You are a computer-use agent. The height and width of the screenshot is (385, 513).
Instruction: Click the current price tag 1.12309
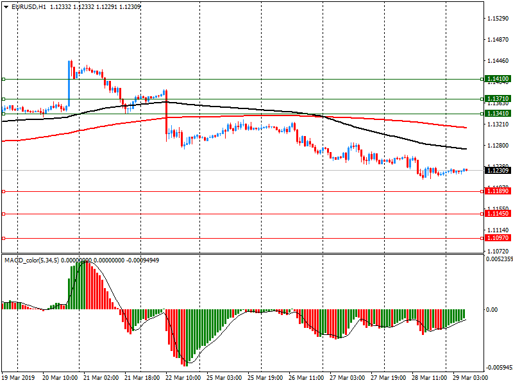click(498, 170)
